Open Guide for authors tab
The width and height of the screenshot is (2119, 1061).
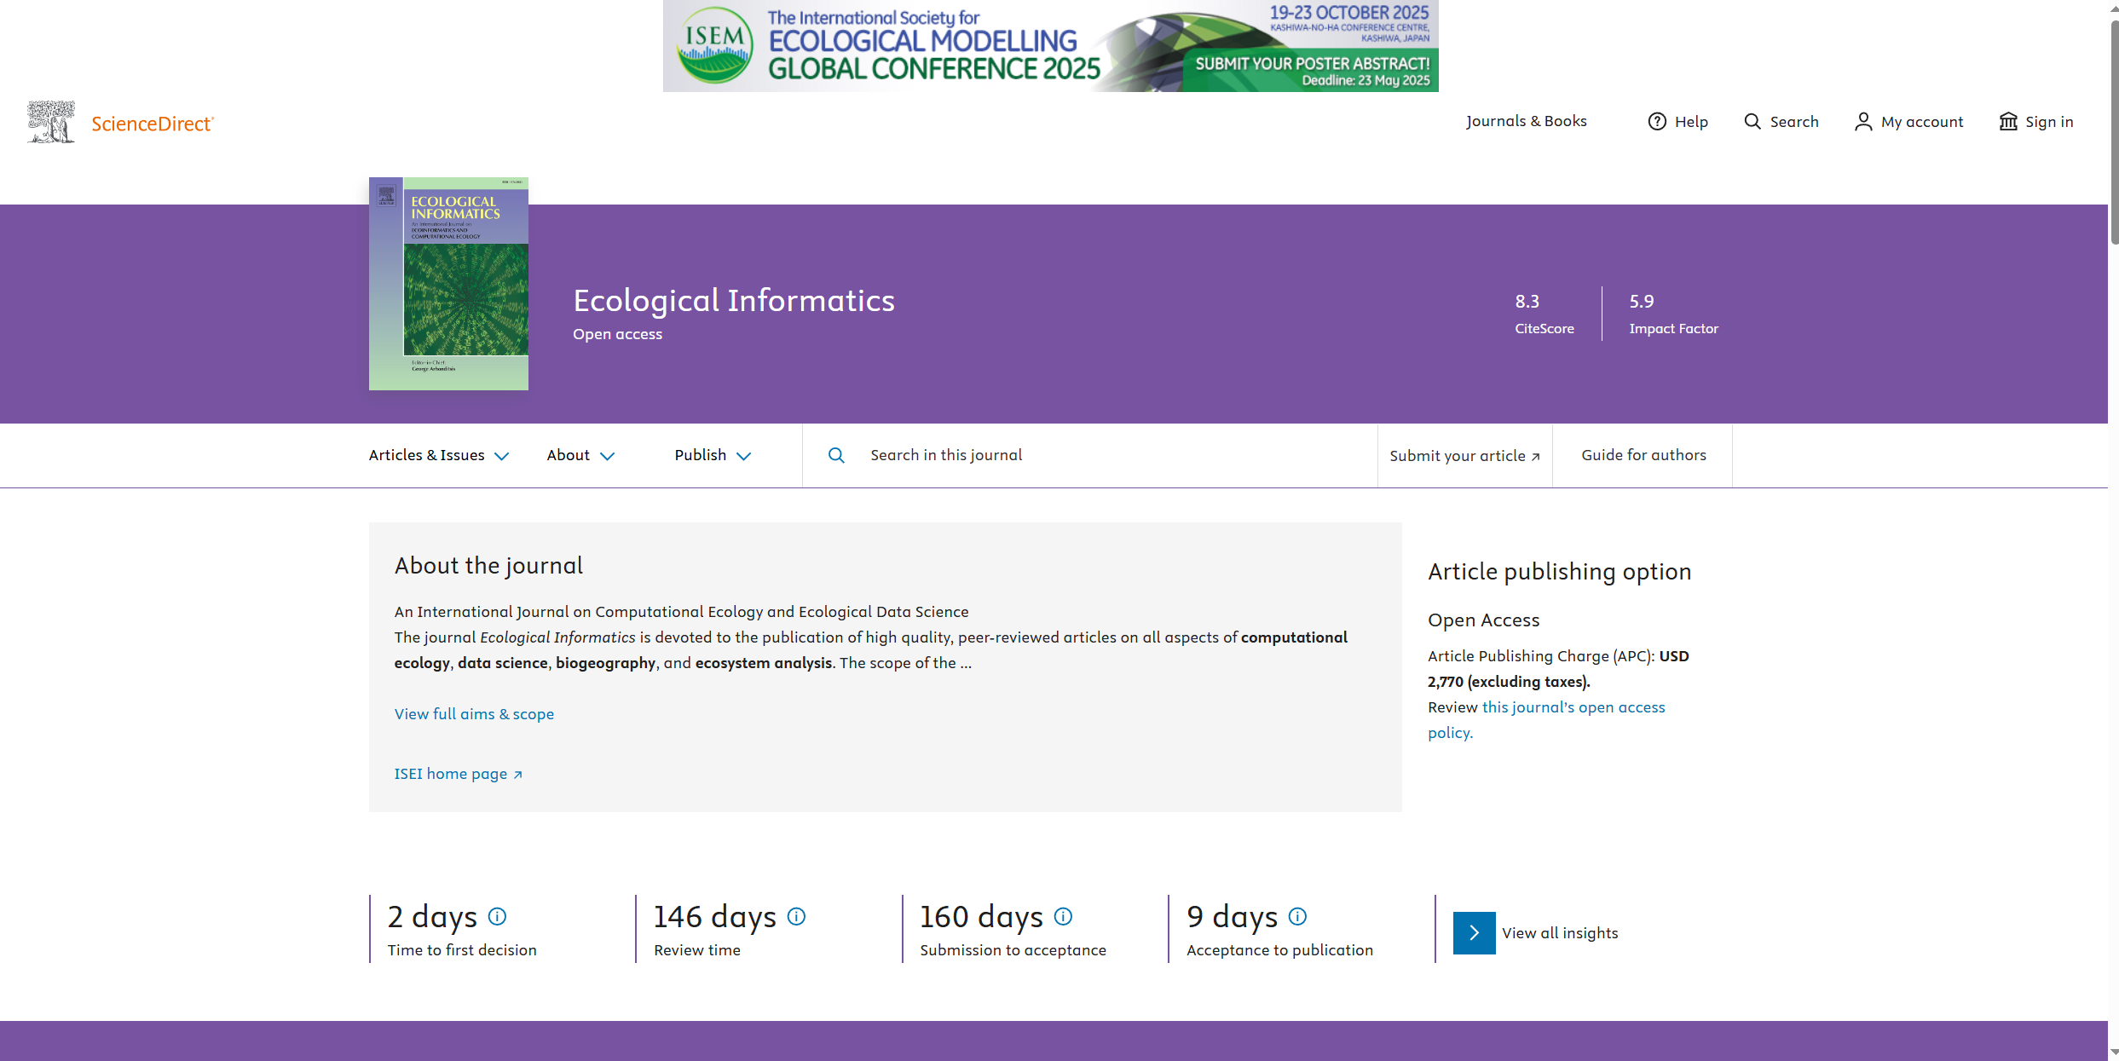coord(1643,455)
